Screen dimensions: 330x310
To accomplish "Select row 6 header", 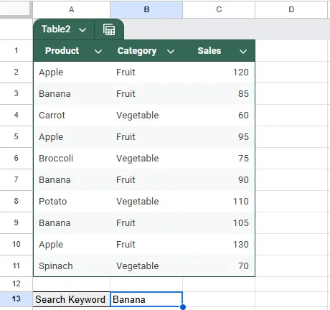I will pos(16,158).
